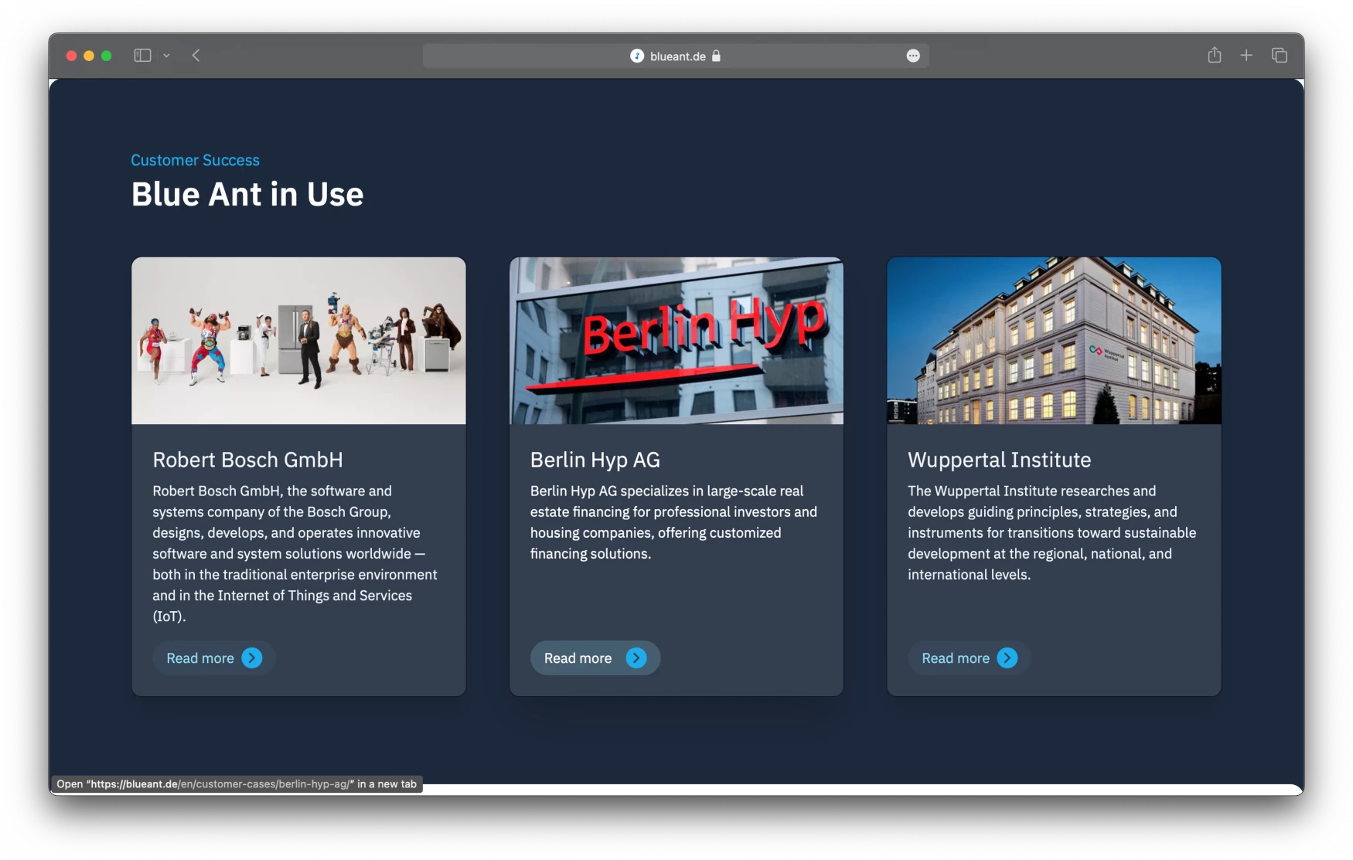The image size is (1353, 860).
Task: Expand the sidebar dropdown chevron
Action: pos(166,56)
